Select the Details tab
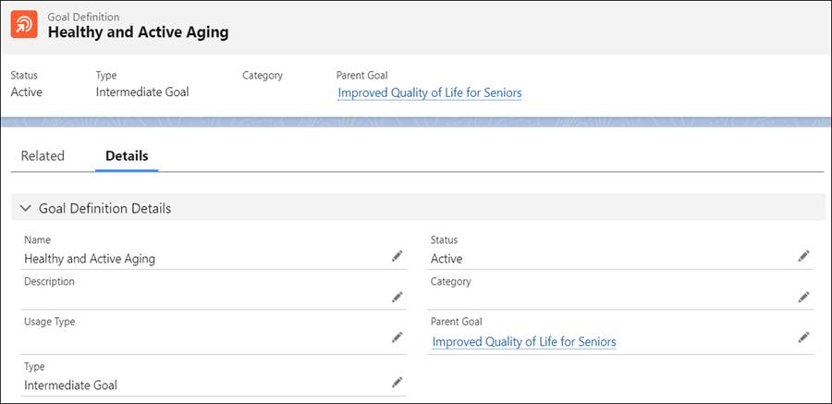This screenshot has width=832, height=404. [x=127, y=156]
